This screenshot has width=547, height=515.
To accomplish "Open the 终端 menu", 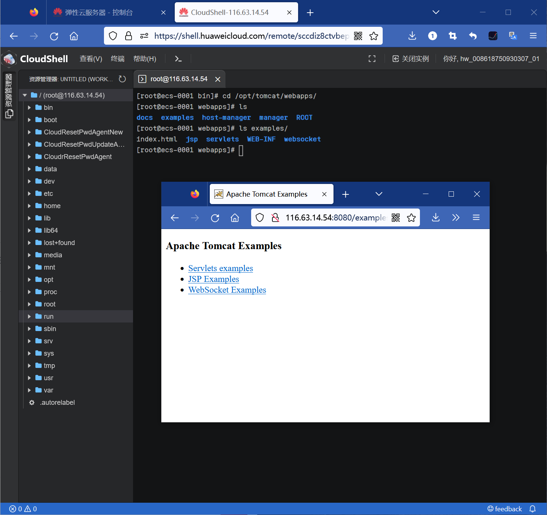I will 118,59.
